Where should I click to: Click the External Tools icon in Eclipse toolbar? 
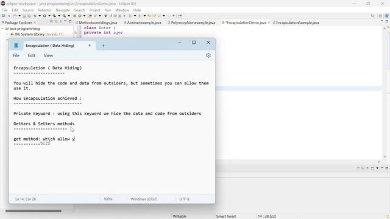click(x=64, y=16)
